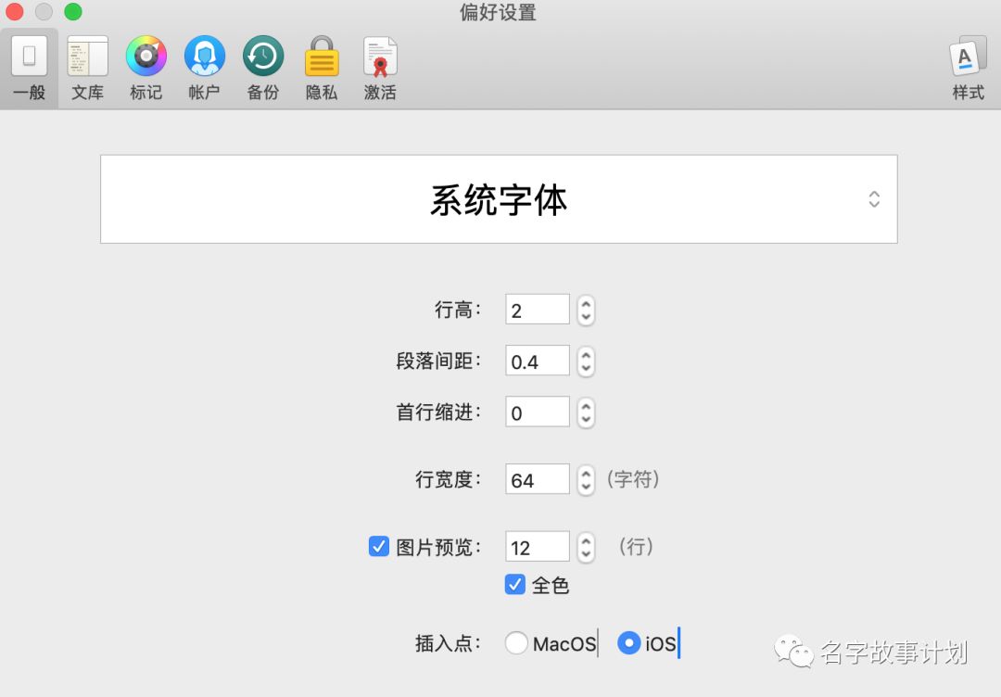
Task: Decrease 段落间距 using the stepper
Action: pos(585,367)
